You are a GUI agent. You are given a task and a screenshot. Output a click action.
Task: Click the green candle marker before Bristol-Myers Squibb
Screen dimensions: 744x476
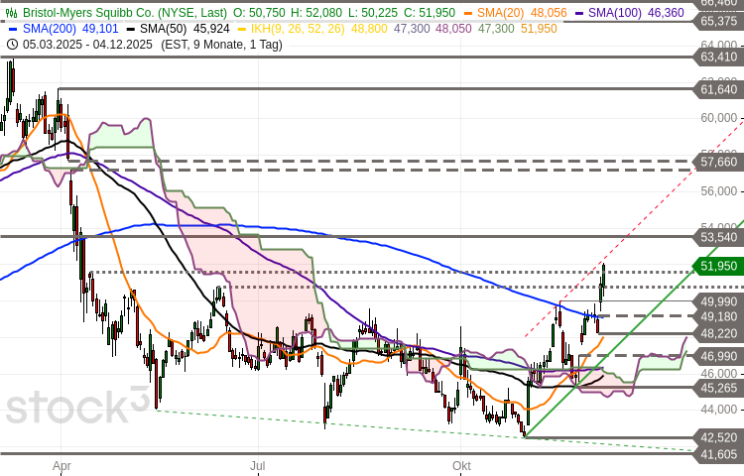[12, 13]
